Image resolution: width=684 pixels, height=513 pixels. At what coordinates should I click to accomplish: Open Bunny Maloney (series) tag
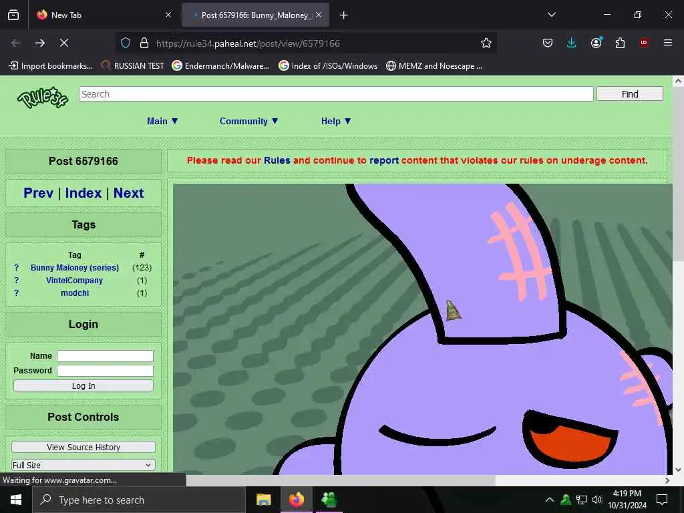coord(75,268)
